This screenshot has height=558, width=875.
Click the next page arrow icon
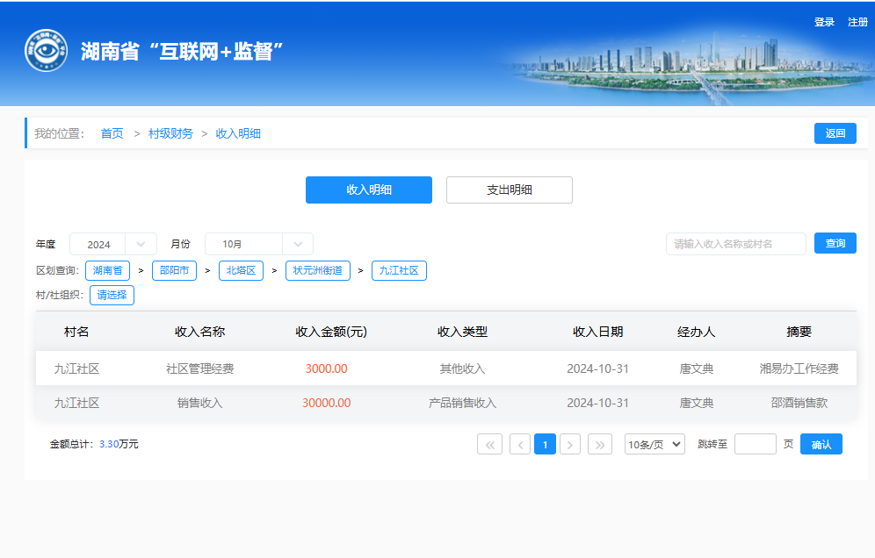pos(570,445)
